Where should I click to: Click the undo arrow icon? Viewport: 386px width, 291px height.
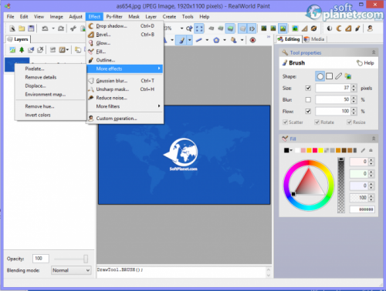tap(46, 28)
